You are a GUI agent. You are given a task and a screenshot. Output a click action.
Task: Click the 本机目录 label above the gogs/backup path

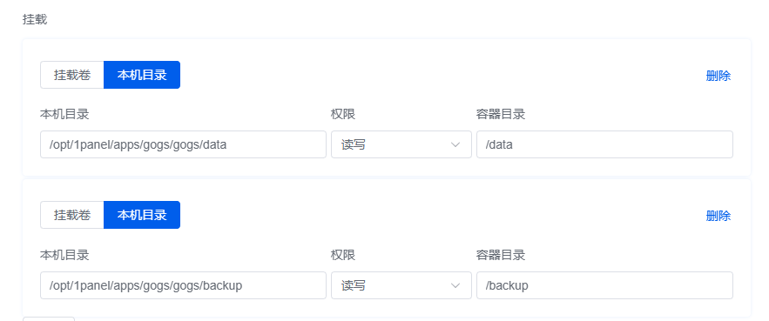(x=64, y=256)
